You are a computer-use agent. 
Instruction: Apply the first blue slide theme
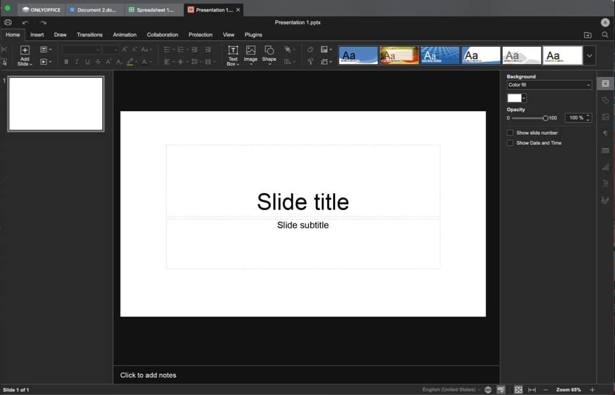click(x=358, y=56)
